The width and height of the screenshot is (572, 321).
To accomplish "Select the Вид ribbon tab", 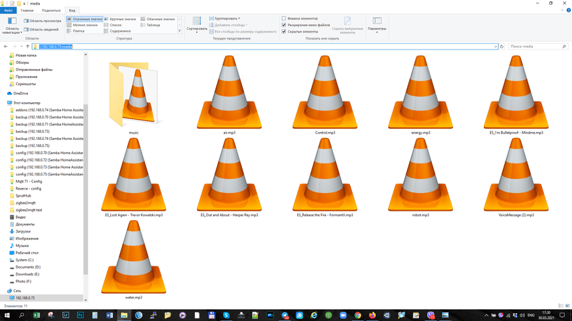I will tap(72, 10).
